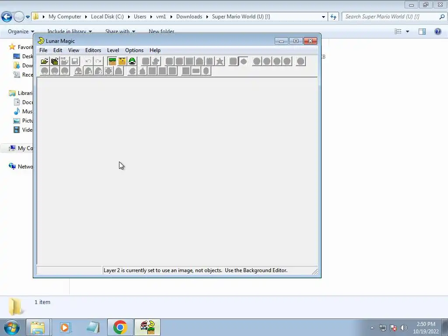Screen dimensions: 448x336
Task: Open the Help menu in Lunar Magic
Action: (x=155, y=50)
